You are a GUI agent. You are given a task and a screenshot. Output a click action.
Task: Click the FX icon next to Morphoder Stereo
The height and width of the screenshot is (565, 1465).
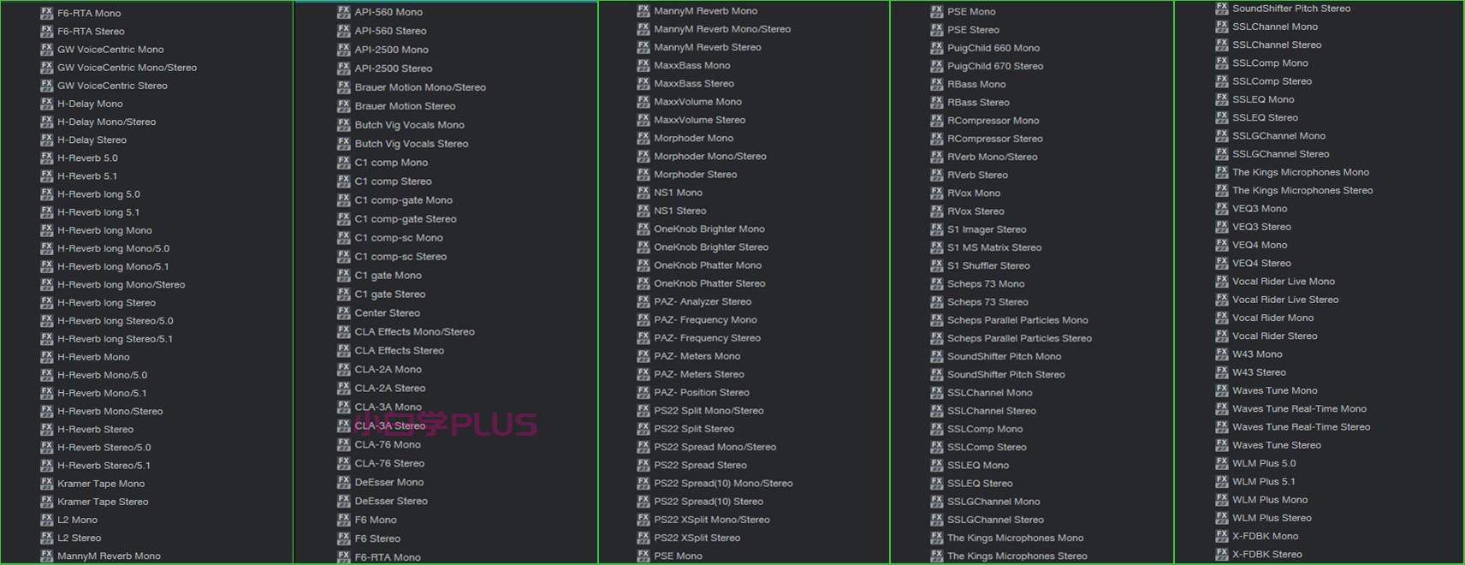(x=644, y=175)
